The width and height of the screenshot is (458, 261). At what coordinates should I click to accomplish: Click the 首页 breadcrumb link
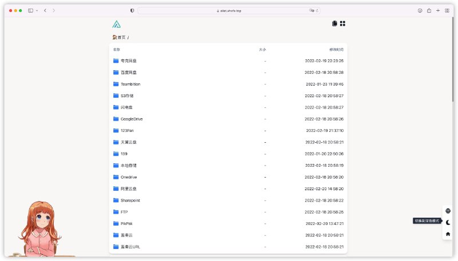[121, 38]
